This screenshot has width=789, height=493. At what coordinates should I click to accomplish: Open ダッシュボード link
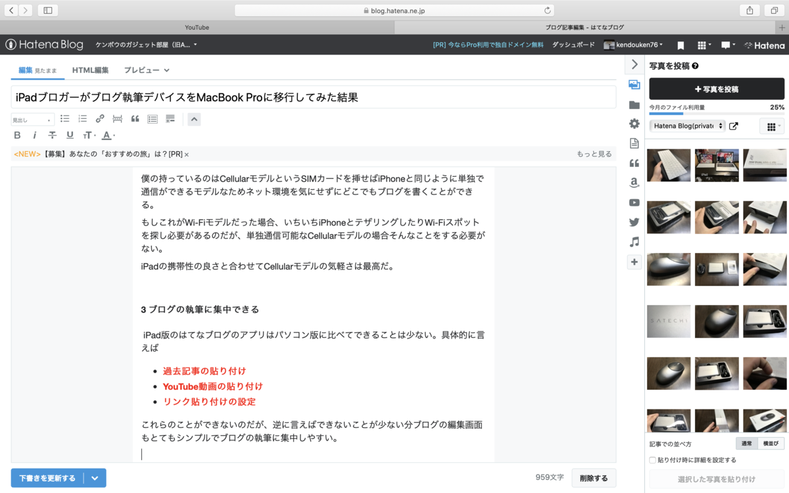pos(573,45)
